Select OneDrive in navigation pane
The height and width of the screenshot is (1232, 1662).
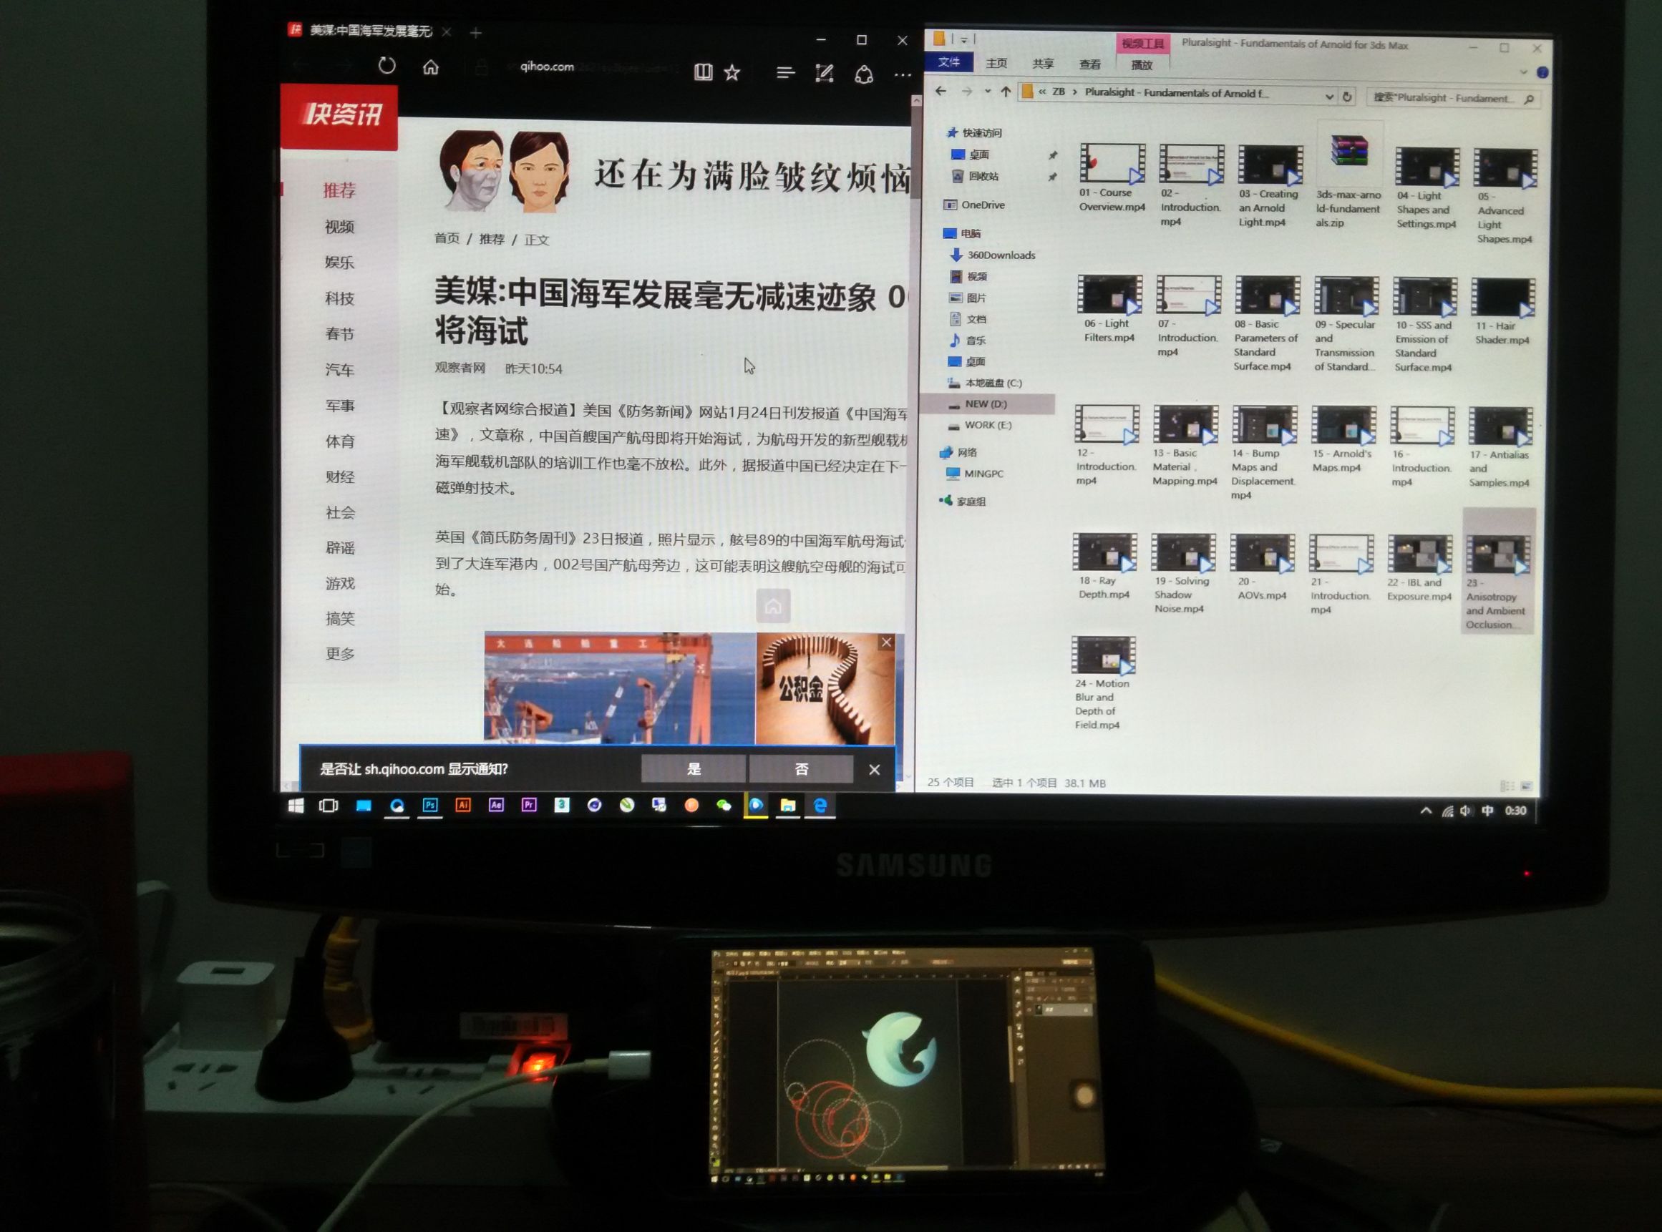pos(983,205)
